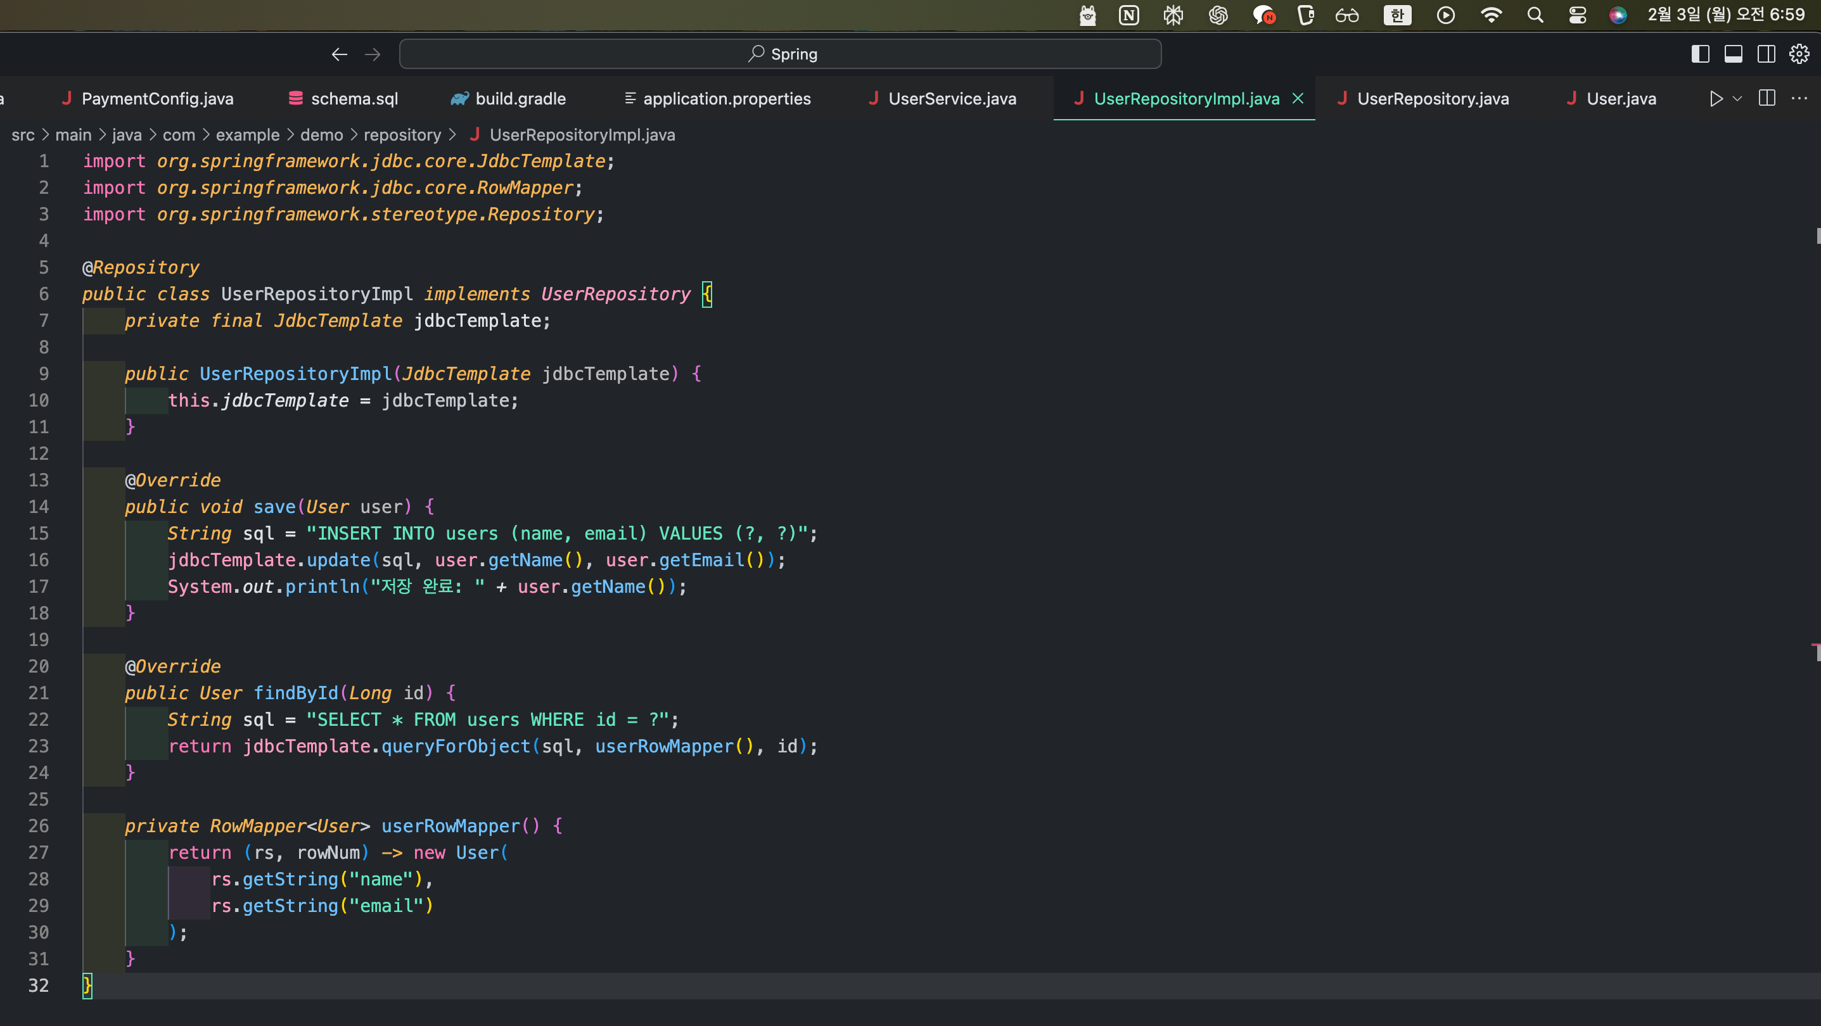Open the Notion menu bar icon
The width and height of the screenshot is (1821, 1026).
coord(1129,15)
